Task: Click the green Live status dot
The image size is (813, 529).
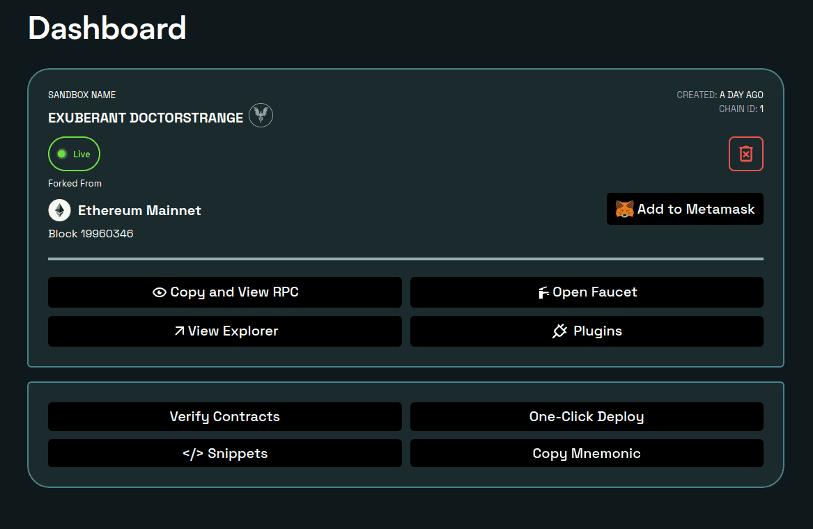Action: [x=62, y=154]
